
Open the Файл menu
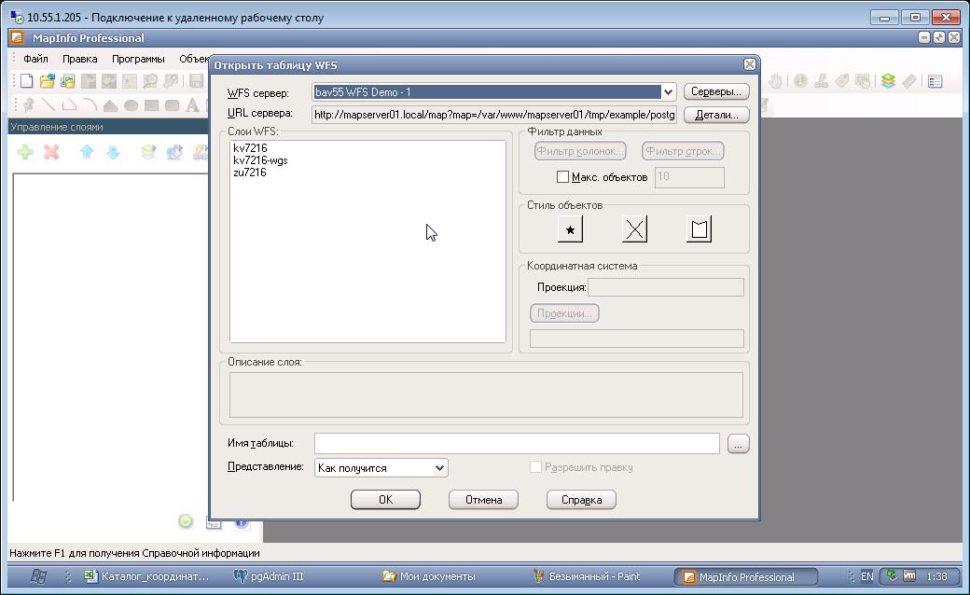[x=35, y=59]
